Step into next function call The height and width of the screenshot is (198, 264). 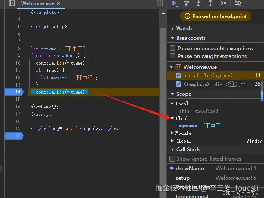tap(198, 3)
